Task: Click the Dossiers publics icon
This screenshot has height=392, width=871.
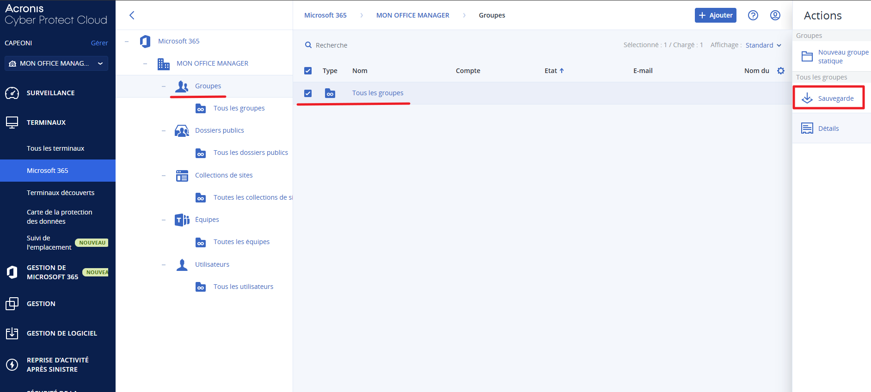Action: [182, 131]
